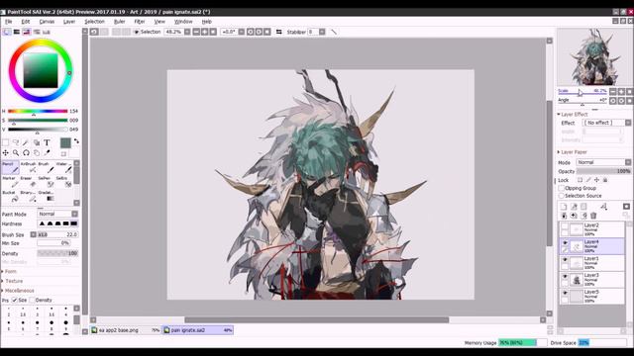Select the Brush tool preset
634x356 pixels.
46,167
